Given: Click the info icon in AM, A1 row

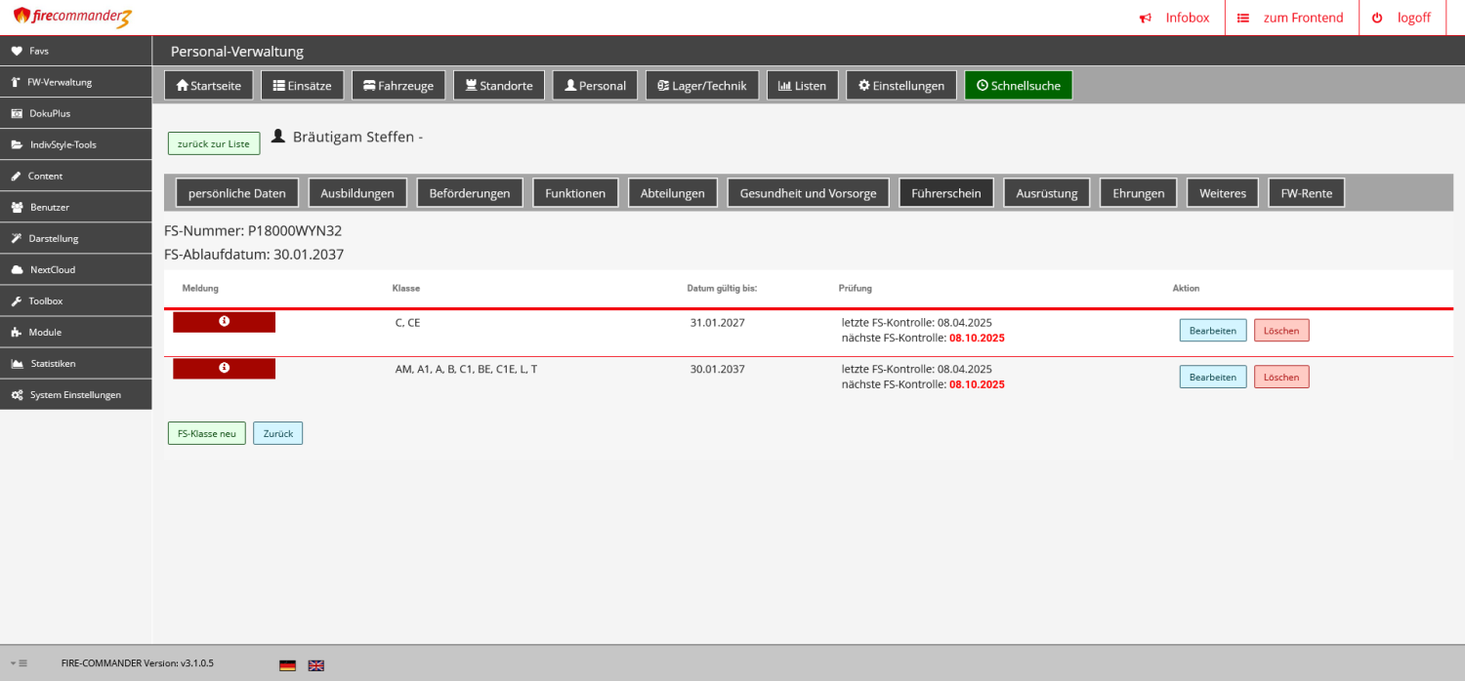Looking at the screenshot, I should 225,368.
